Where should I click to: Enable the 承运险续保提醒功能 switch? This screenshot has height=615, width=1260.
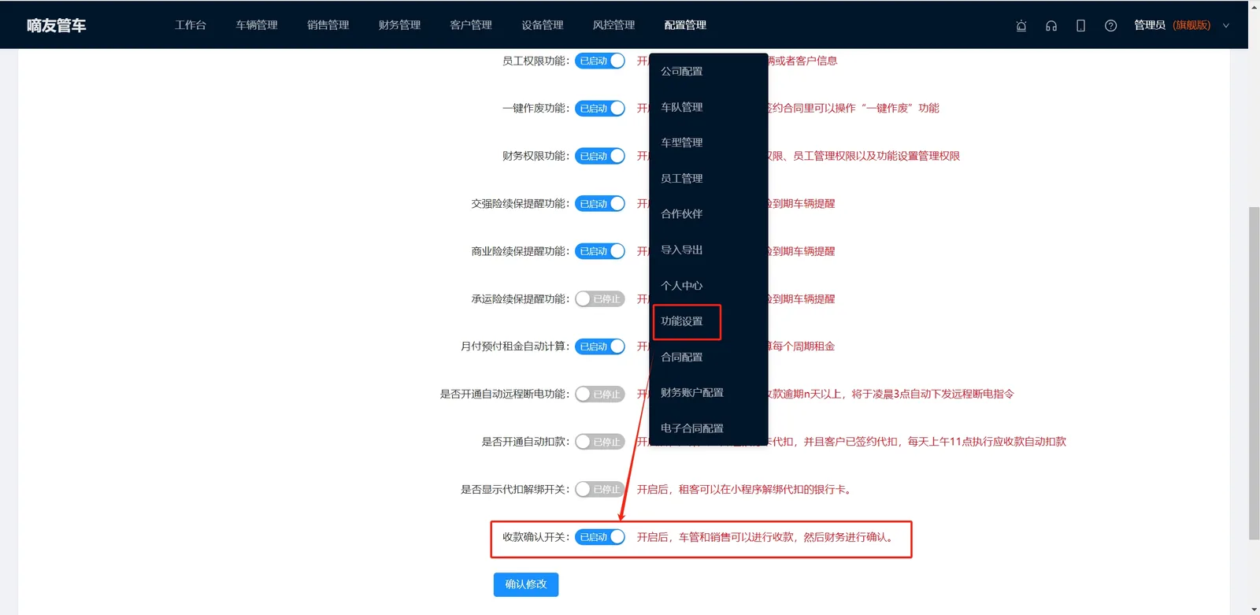pos(600,299)
